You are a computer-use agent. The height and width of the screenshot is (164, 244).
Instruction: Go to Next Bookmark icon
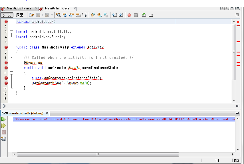click(x=99, y=15)
